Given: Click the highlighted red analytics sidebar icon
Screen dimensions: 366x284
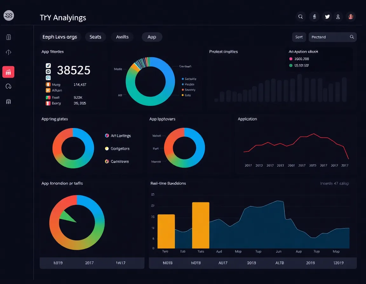Looking at the screenshot, I should [8, 72].
